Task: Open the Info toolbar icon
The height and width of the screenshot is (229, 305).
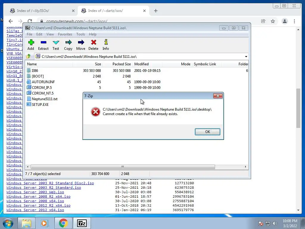Action: pos(106,42)
